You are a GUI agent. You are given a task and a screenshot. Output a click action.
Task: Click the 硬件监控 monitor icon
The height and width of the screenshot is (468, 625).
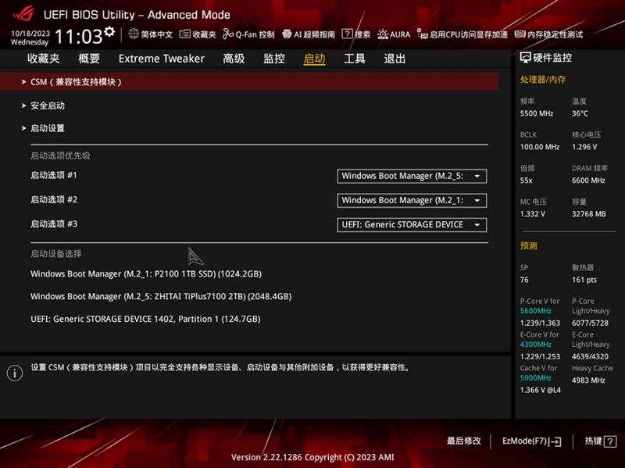pos(525,58)
